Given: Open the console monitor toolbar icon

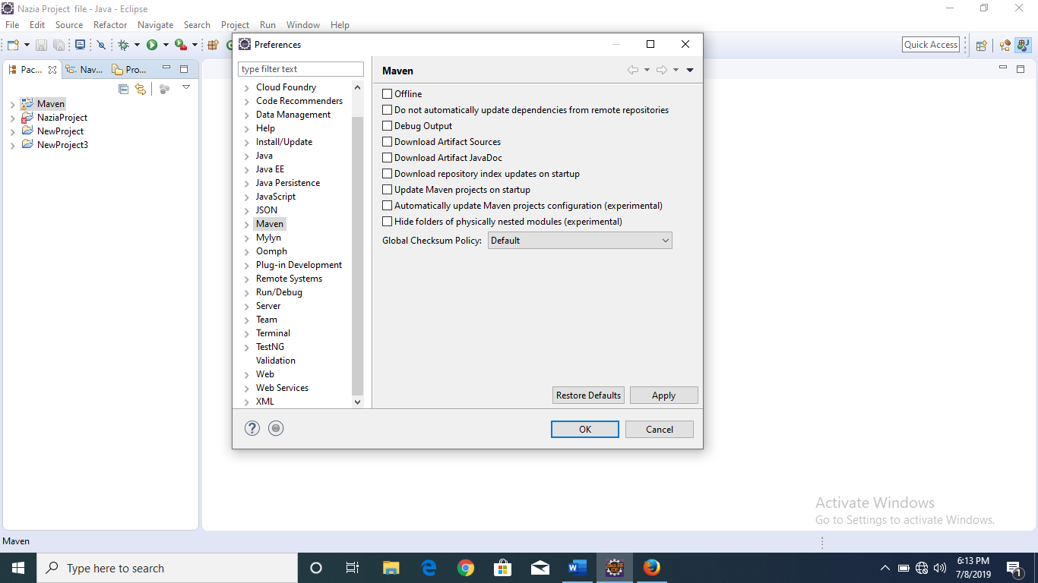Looking at the screenshot, I should (x=80, y=46).
